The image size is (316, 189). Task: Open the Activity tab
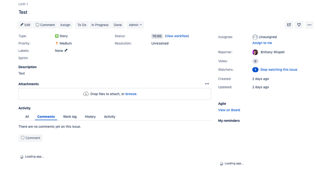pyautogui.click(x=110, y=117)
